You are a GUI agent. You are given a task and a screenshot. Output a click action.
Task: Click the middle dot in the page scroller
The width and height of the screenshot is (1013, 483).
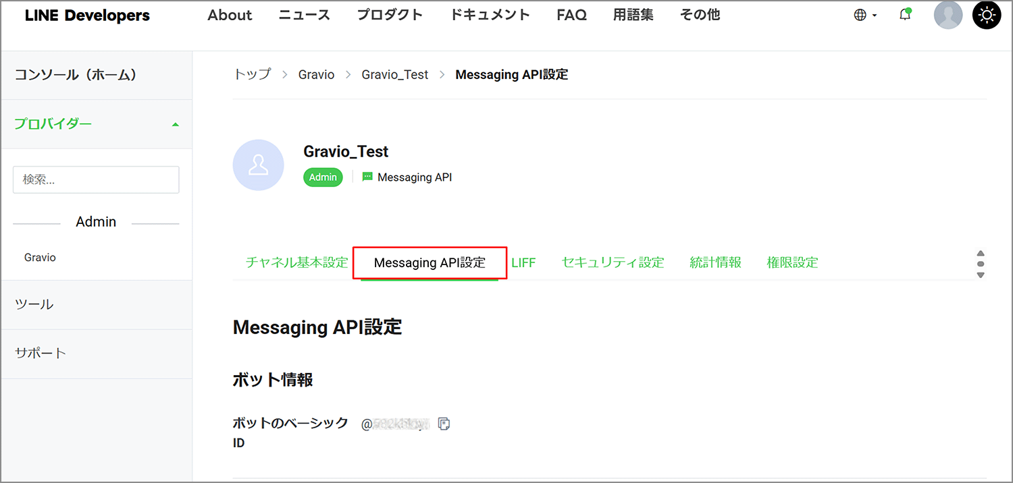click(x=981, y=264)
